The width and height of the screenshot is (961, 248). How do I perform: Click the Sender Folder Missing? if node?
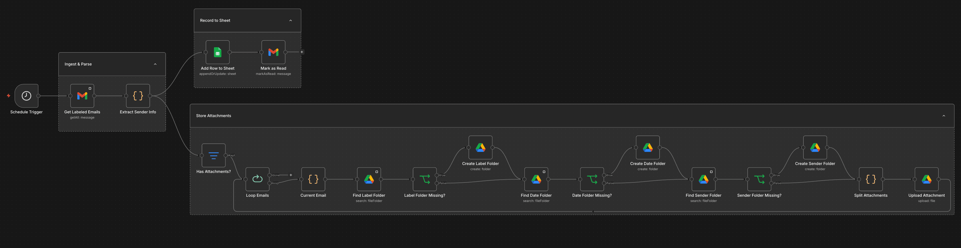[759, 179]
